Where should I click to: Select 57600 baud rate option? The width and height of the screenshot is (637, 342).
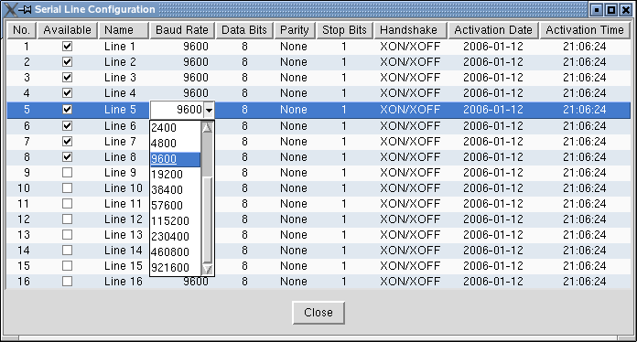tap(175, 205)
